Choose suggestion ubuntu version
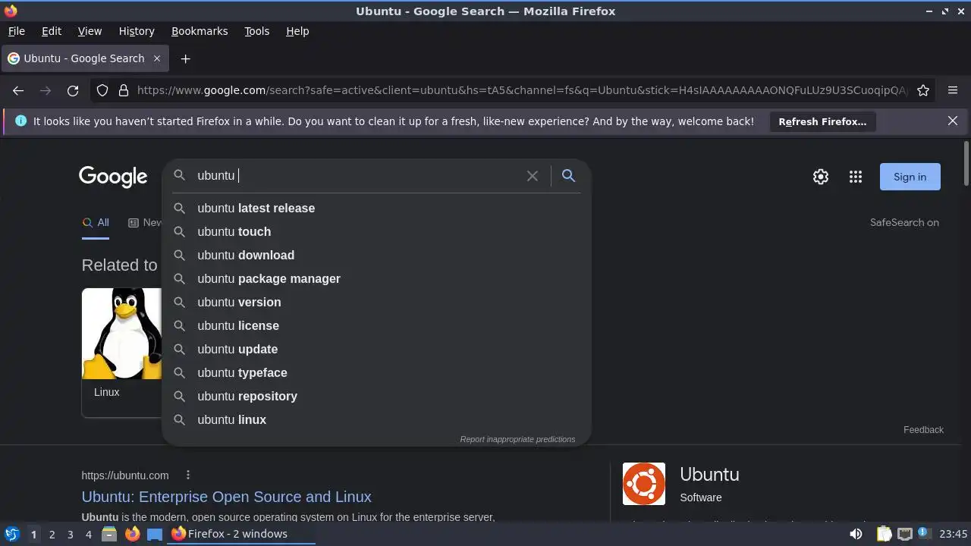The height and width of the screenshot is (546, 971). click(x=376, y=302)
